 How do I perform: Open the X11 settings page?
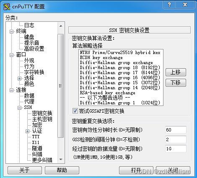36,142
